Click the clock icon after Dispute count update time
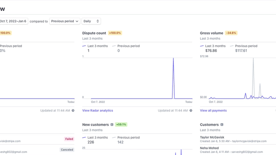Image resolution: width=276 pixels, height=155 pixels. click(x=191, y=111)
